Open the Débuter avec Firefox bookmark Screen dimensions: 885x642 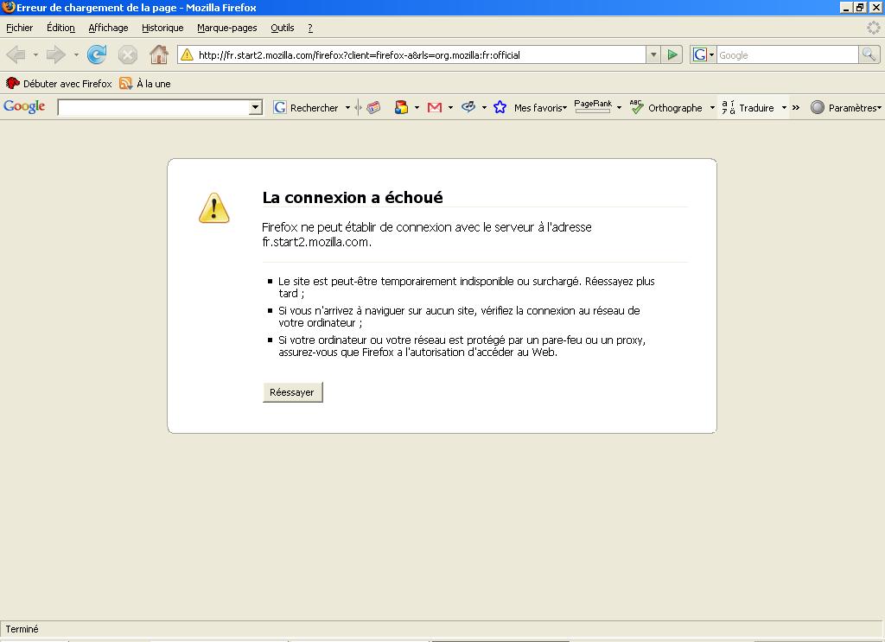59,84
